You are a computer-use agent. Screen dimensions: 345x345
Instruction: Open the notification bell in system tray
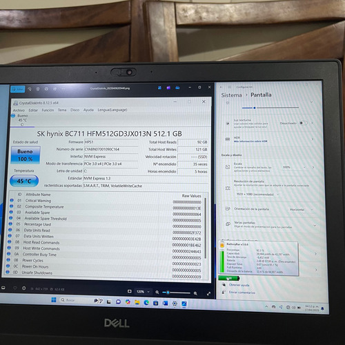(x=322, y=308)
